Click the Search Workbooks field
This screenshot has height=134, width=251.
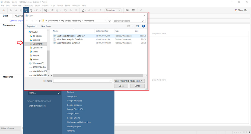pyautogui.click(x=129, y=21)
